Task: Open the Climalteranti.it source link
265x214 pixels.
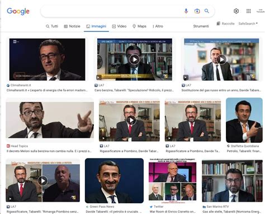Action: [x=19, y=85]
